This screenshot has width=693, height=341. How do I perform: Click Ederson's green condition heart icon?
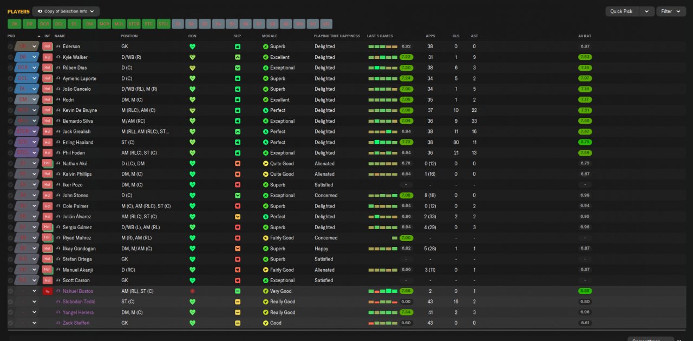point(192,46)
